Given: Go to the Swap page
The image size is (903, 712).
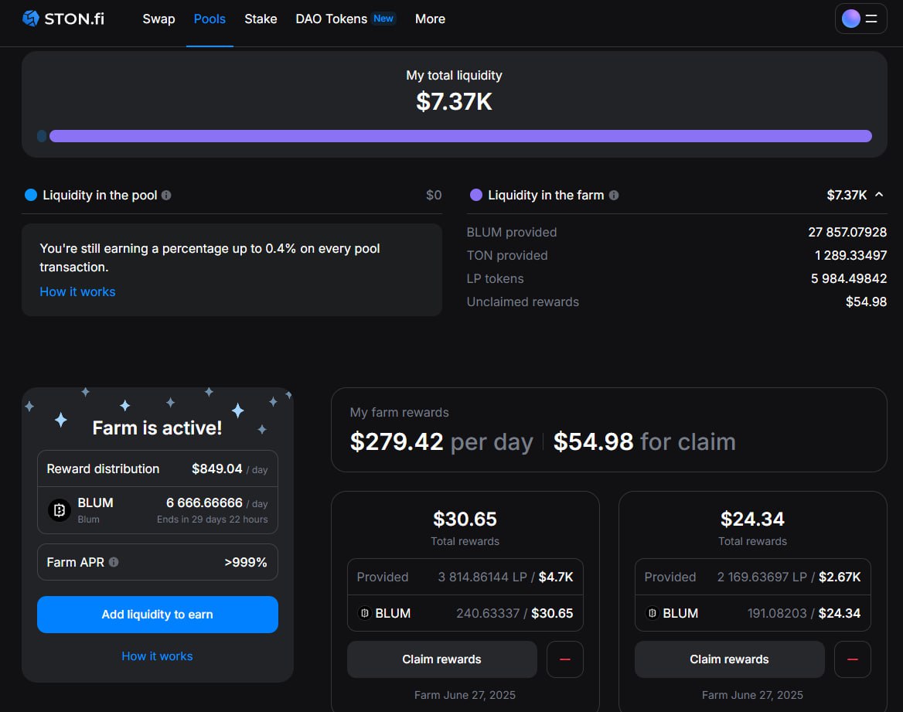Looking at the screenshot, I should (159, 19).
